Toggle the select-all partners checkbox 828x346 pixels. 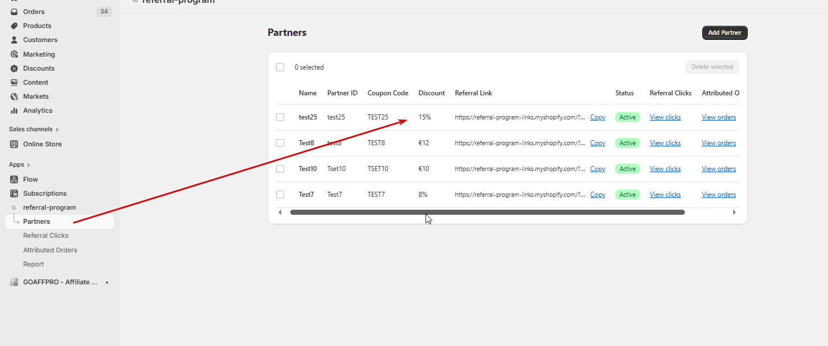tap(280, 67)
